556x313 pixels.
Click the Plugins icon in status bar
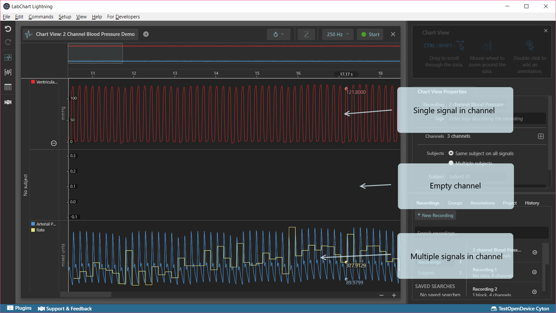(10, 308)
